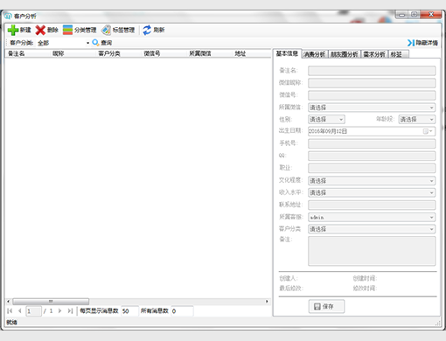Click the 刷新 refresh arrows icon

tap(147, 30)
